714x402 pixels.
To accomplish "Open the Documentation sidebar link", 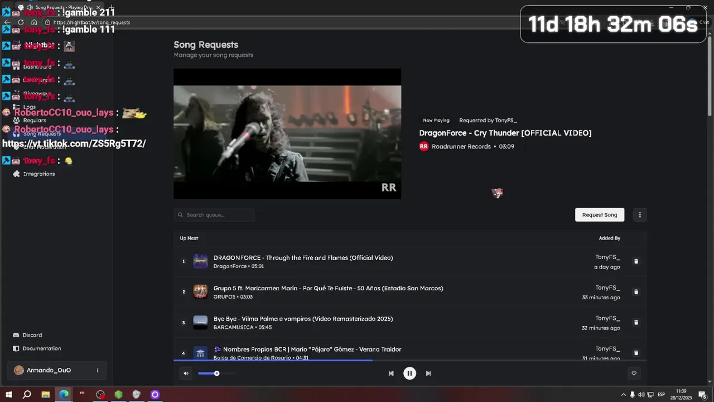I will pyautogui.click(x=41, y=348).
